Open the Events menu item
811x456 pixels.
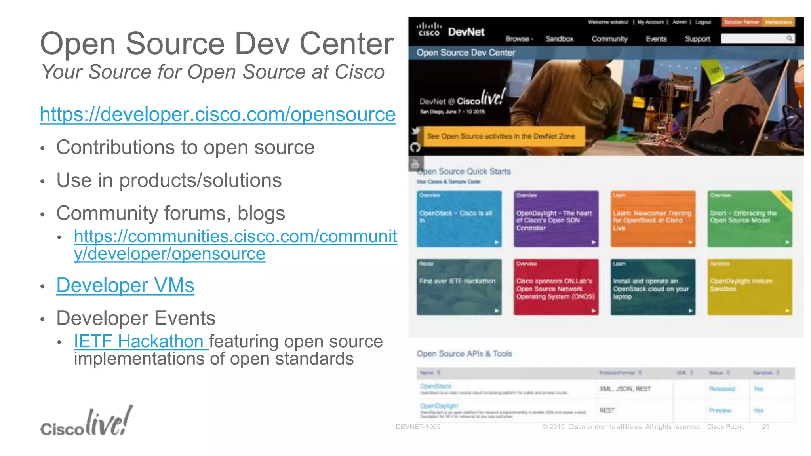[656, 39]
